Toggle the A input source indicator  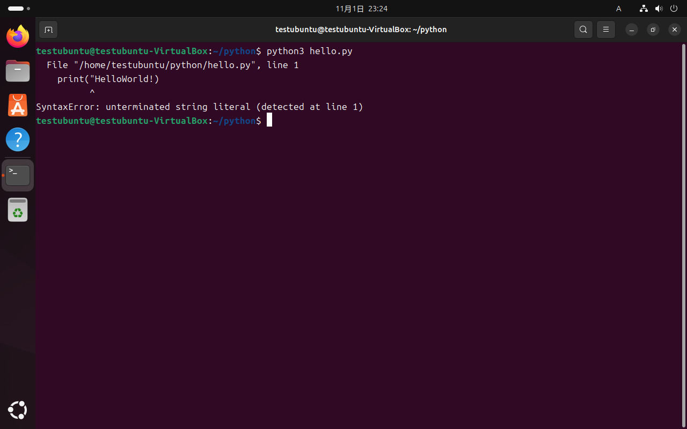618,9
